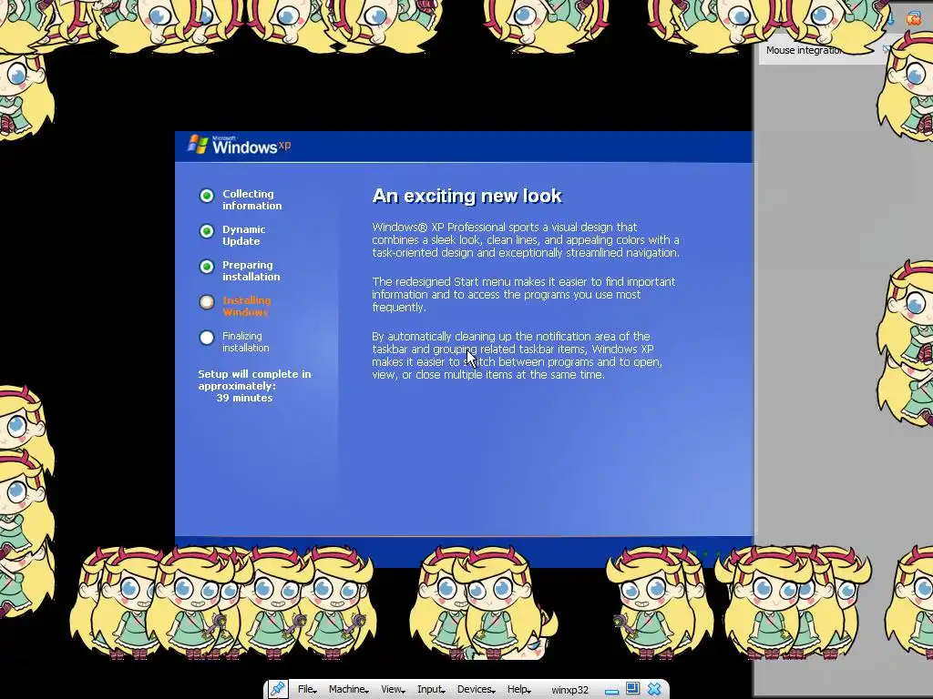Image resolution: width=933 pixels, height=699 pixels.
Task: Close the VM with the blue X icon
Action: click(654, 689)
